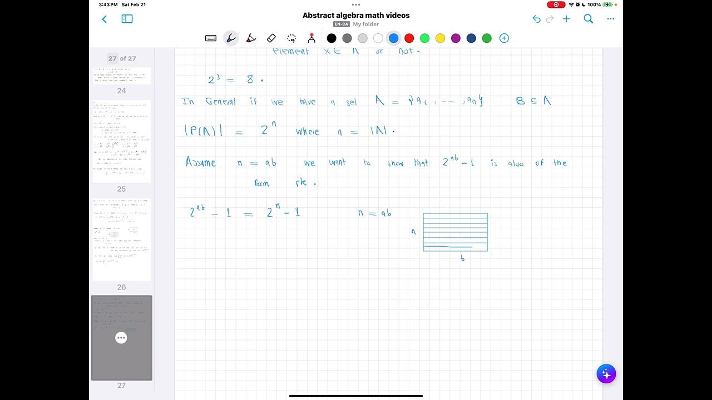Open the Abstract algebra math videos title
The width and height of the screenshot is (712, 400).
[356, 16]
